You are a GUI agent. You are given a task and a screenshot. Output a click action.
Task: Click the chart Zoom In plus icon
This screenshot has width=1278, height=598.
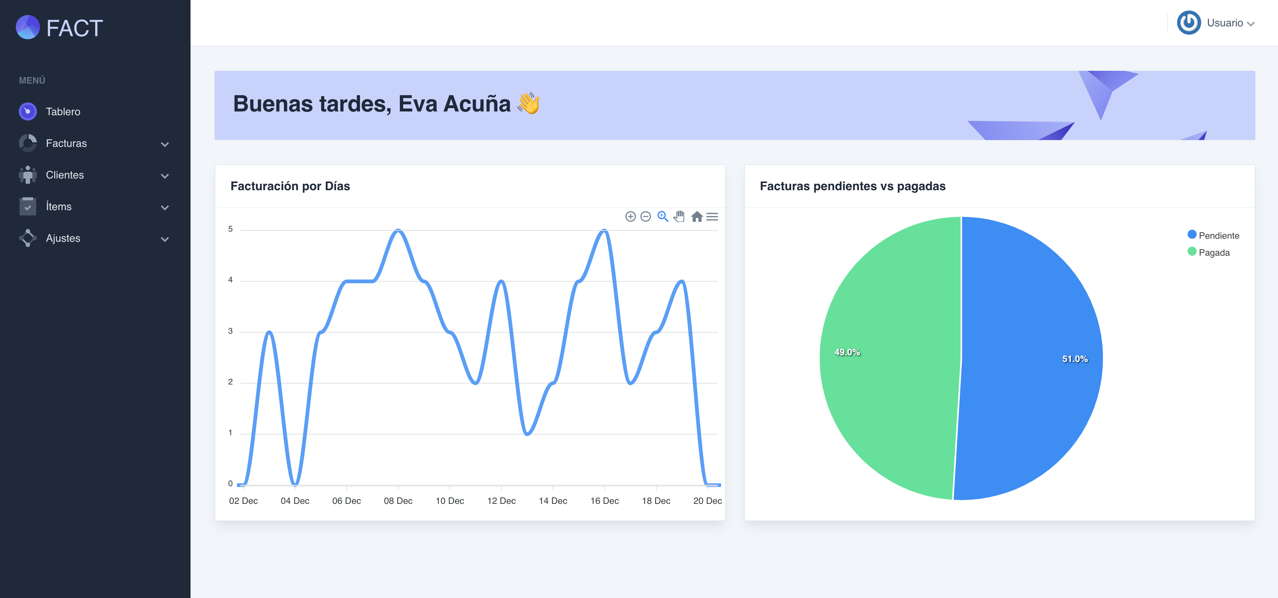point(630,217)
